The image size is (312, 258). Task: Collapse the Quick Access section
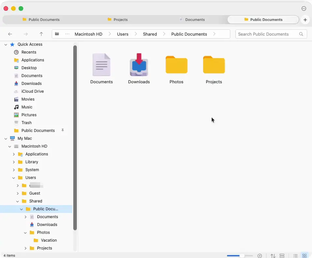(6, 44)
